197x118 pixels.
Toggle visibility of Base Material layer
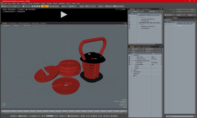[129, 64]
